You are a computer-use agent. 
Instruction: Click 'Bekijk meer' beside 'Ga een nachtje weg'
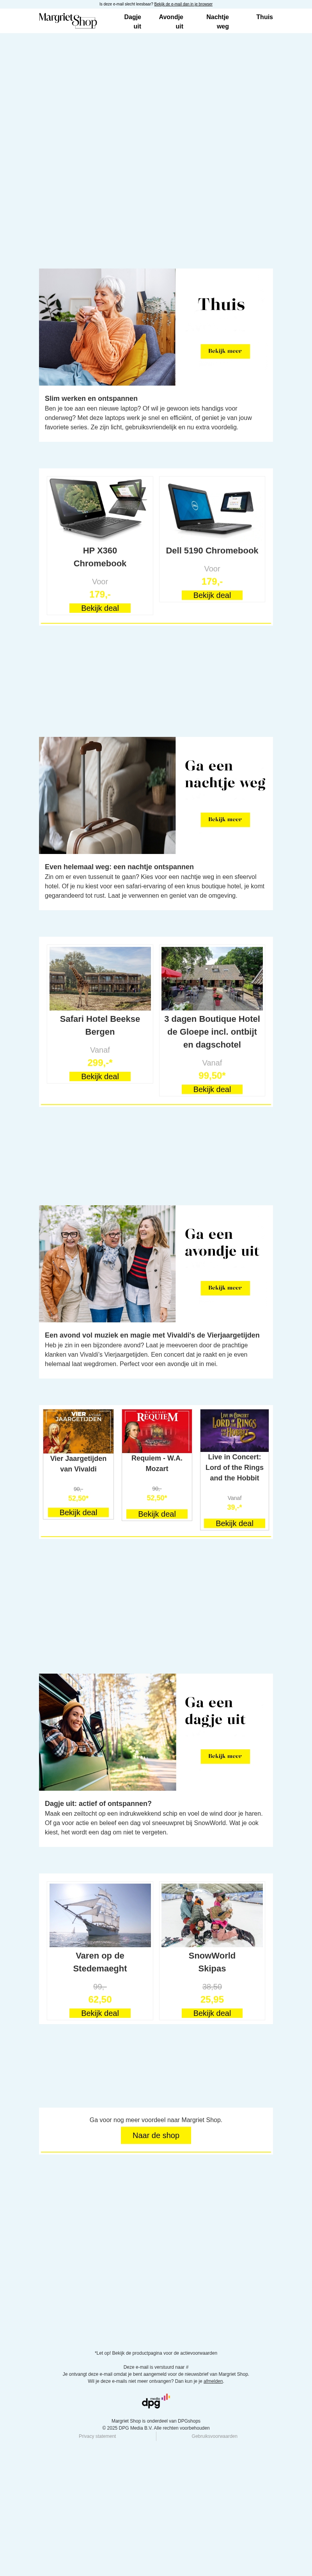coord(225,819)
